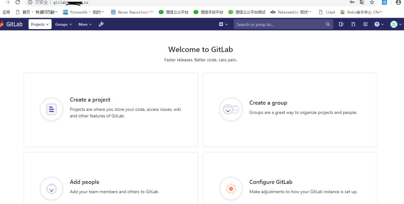404x204 pixels.
Task: Click the translate page icon
Action: pyautogui.click(x=362, y=2)
